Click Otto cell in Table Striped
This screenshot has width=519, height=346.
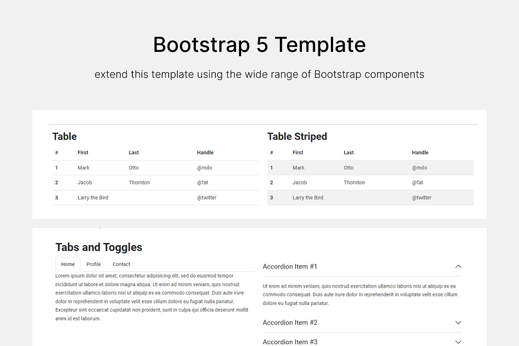349,168
